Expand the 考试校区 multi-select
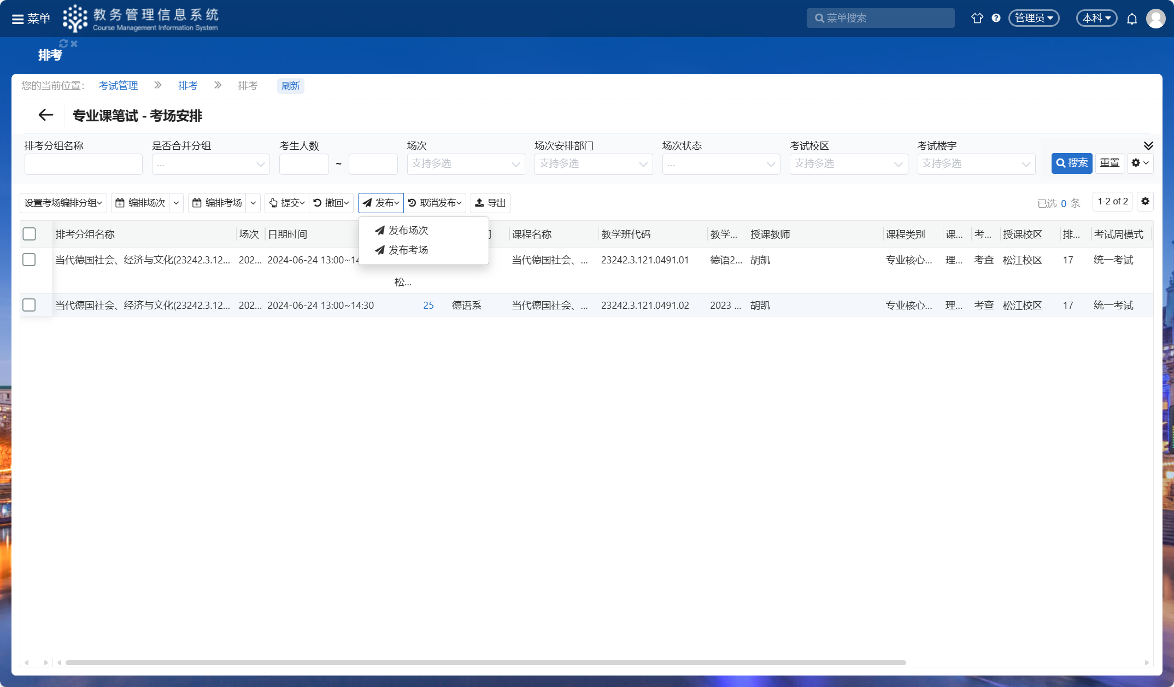The width and height of the screenshot is (1174, 687). (848, 164)
